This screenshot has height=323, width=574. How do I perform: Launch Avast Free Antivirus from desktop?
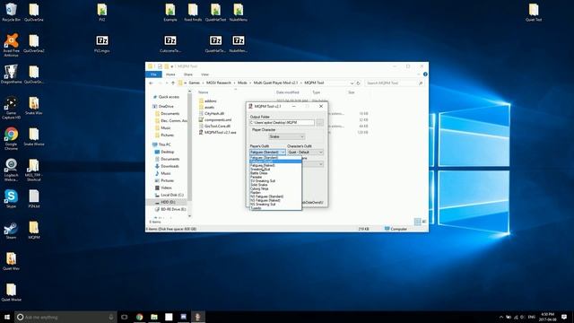11,45
